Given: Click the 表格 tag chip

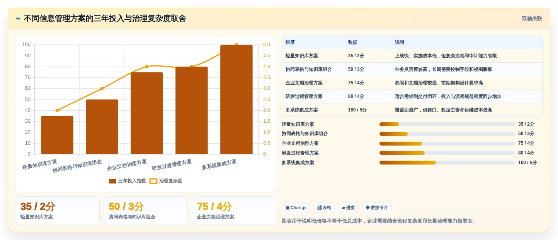Looking at the screenshot, I should [x=324, y=208].
